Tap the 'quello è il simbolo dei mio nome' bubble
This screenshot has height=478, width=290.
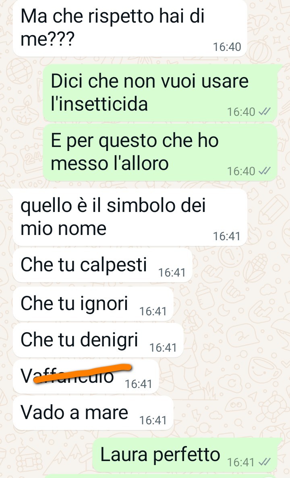click(x=130, y=217)
